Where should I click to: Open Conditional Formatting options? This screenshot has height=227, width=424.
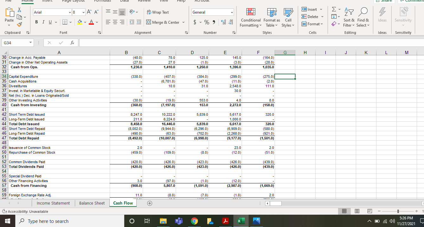250,17
